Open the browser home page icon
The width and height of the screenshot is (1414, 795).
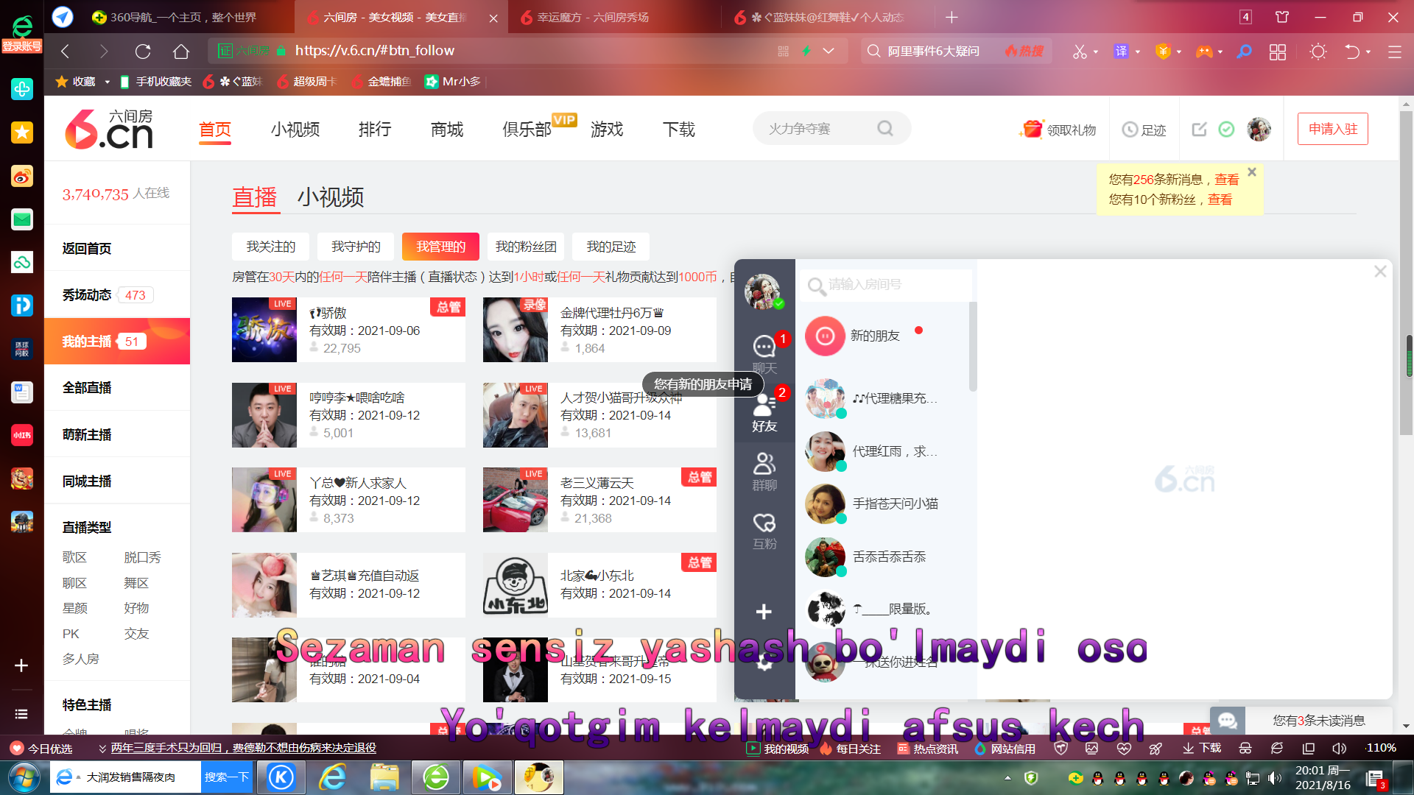181,51
